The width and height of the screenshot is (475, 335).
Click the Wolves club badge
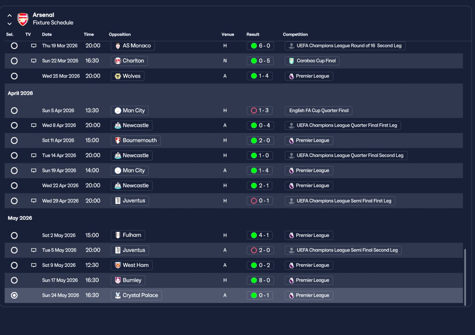point(118,76)
